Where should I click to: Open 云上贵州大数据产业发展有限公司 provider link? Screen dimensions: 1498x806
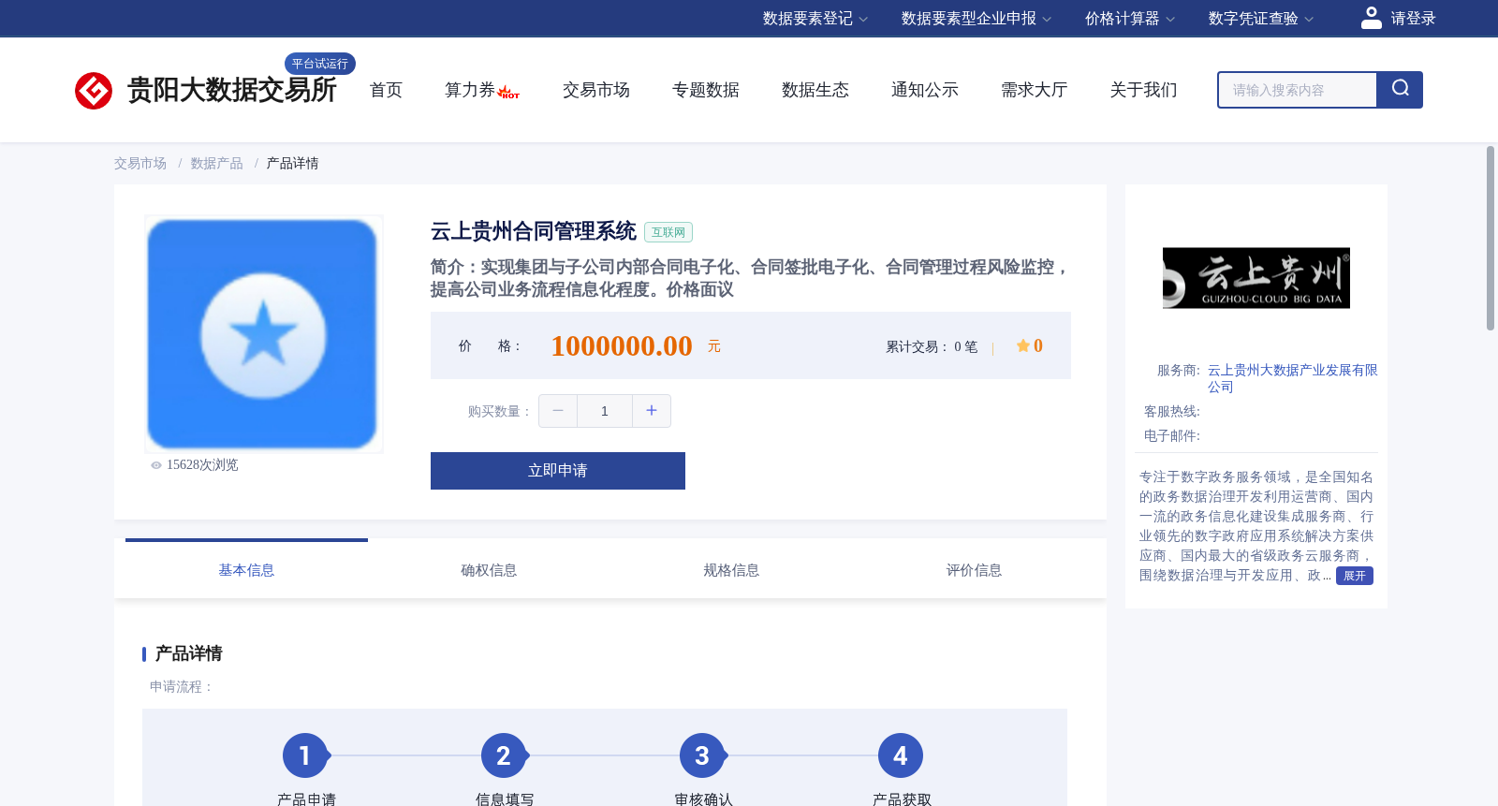coord(1292,378)
